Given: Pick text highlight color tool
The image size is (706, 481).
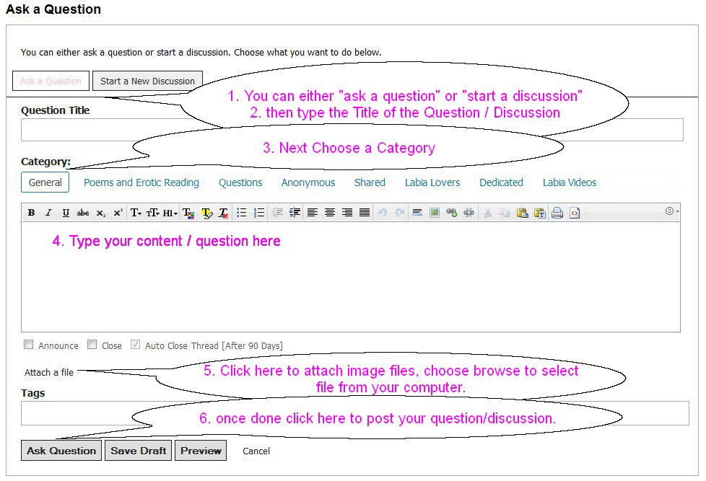Looking at the screenshot, I should point(206,213).
